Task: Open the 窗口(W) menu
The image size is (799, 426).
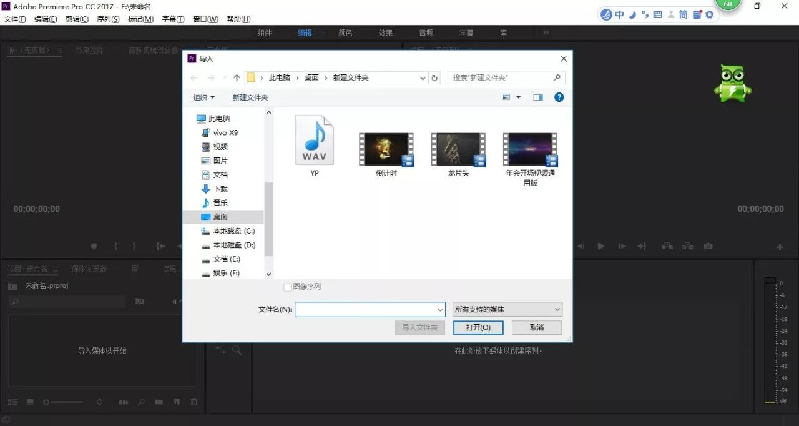Action: pyautogui.click(x=206, y=19)
